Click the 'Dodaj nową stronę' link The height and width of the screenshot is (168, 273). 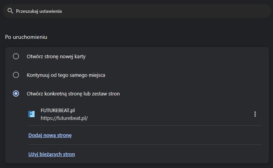tap(50, 135)
